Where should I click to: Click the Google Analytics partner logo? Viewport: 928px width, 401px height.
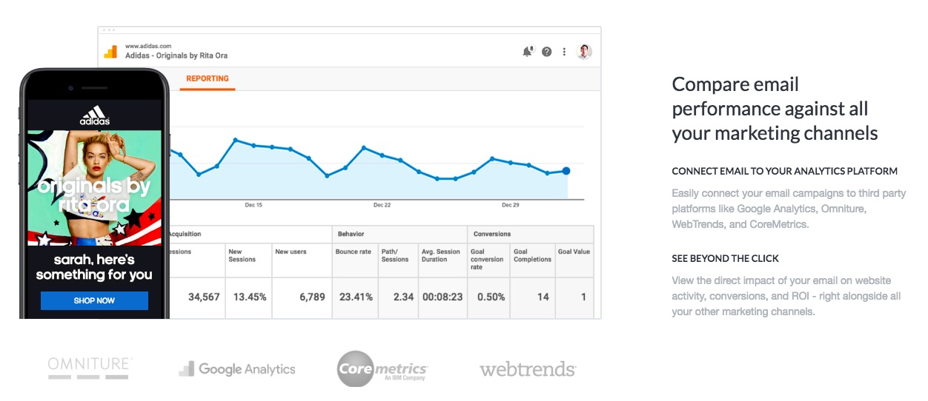(x=236, y=368)
